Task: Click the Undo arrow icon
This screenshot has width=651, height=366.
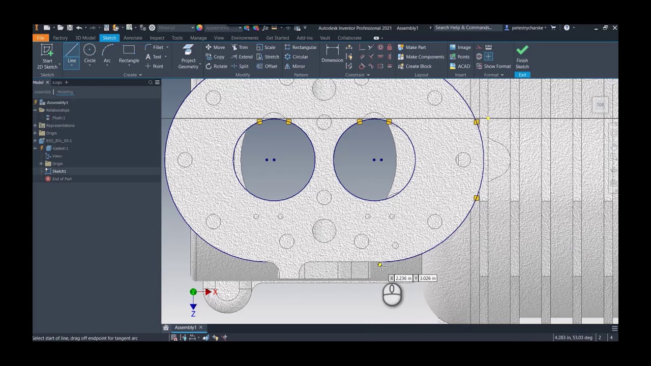Action: [79, 28]
